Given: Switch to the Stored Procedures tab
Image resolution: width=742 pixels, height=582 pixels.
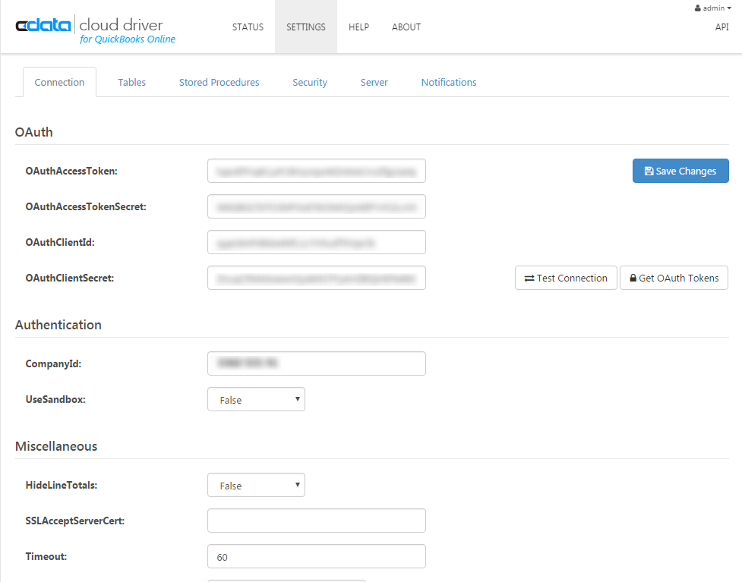Looking at the screenshot, I should tap(219, 82).
